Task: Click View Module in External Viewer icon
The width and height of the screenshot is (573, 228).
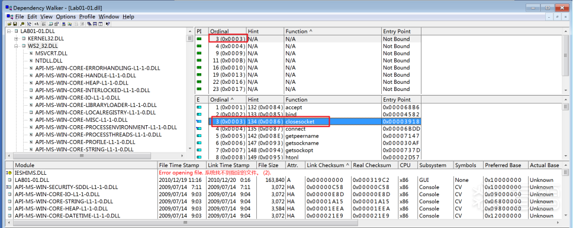Action: click(51, 24)
